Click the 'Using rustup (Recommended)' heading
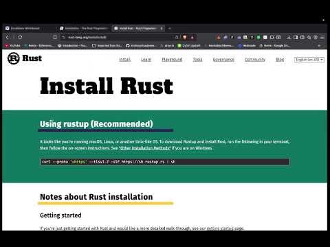Image resolution: width=330 pixels, height=247 pixels. click(96, 123)
